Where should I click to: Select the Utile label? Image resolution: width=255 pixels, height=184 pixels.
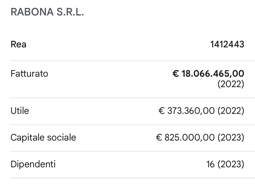tap(20, 111)
